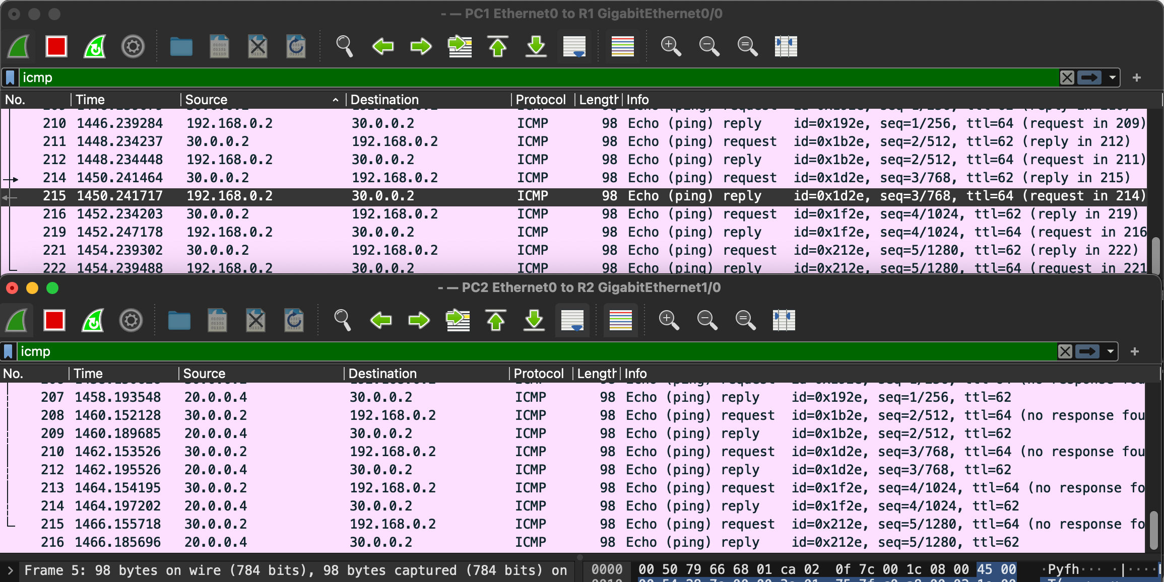Click the green Restart capture icon in the PC1 window
Image resolution: width=1164 pixels, height=582 pixels.
[x=95, y=47]
